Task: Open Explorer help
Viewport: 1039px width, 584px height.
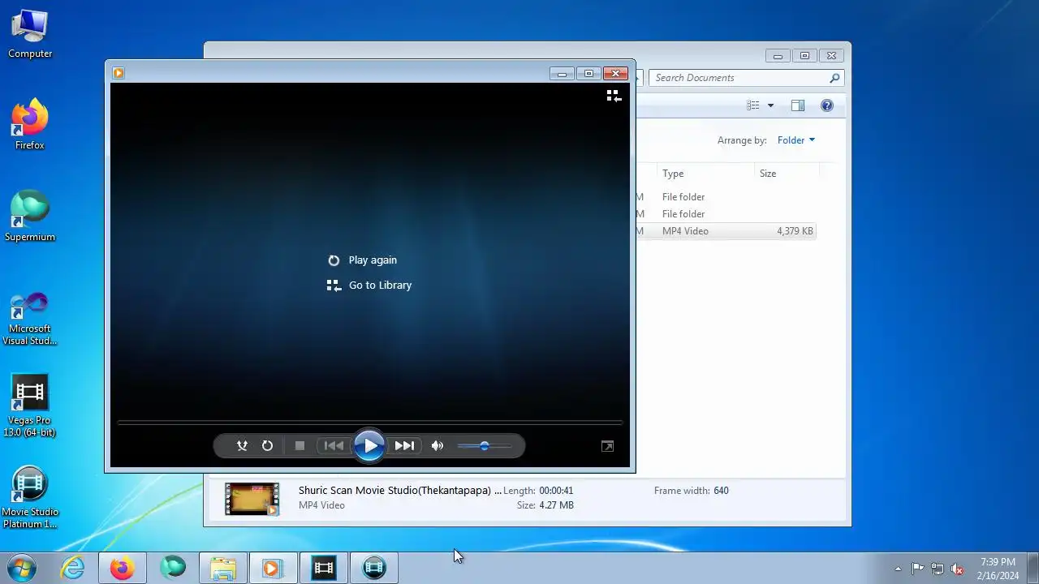Action: pyautogui.click(x=827, y=105)
